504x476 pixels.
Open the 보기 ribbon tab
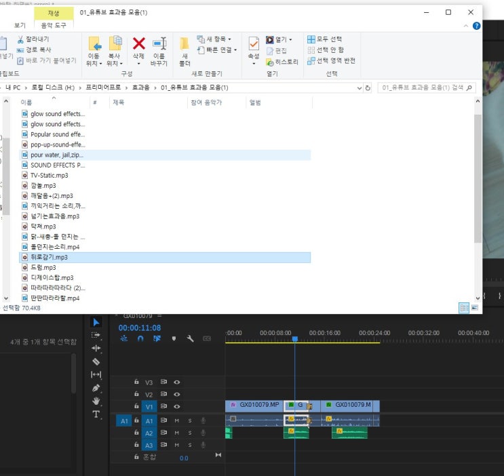pyautogui.click(x=20, y=25)
